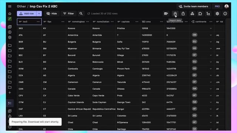The width and height of the screenshot is (237, 133).
Task: Open the hamburger menu in the sidebar
Action: coord(10,6)
